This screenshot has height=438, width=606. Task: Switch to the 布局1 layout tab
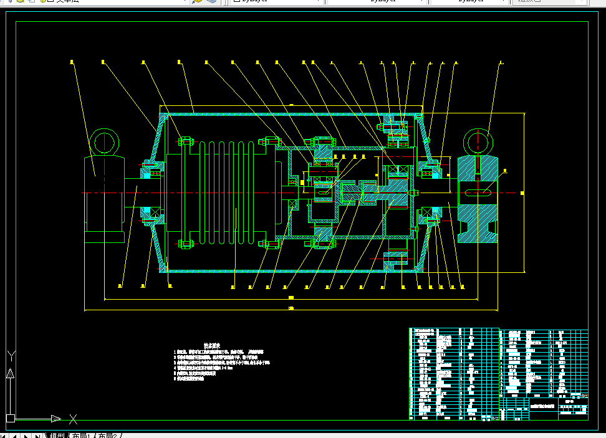point(80,436)
